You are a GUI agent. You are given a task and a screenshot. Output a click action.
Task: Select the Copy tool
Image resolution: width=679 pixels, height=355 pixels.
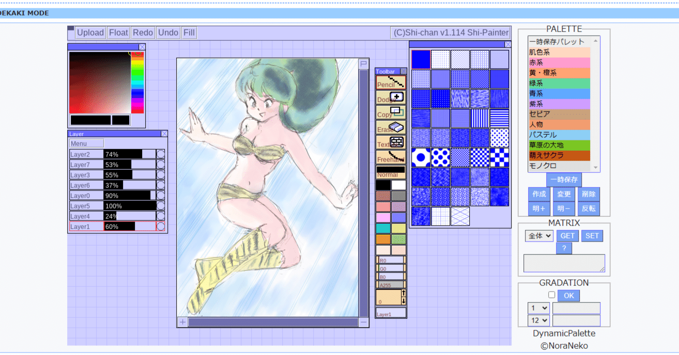pyautogui.click(x=391, y=112)
